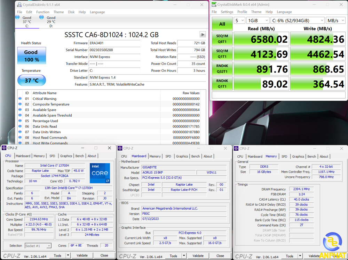Click status dot for Data Units Read
This screenshot has width=348, height=260.
(x=20, y=126)
